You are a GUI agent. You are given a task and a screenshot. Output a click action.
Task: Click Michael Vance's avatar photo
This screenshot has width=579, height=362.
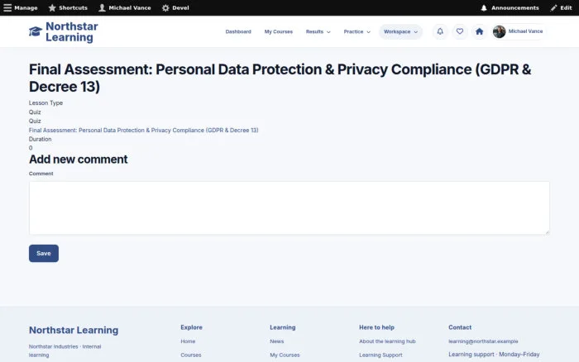click(x=500, y=31)
